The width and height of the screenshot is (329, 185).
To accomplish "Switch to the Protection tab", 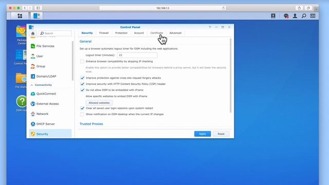I will [121, 33].
